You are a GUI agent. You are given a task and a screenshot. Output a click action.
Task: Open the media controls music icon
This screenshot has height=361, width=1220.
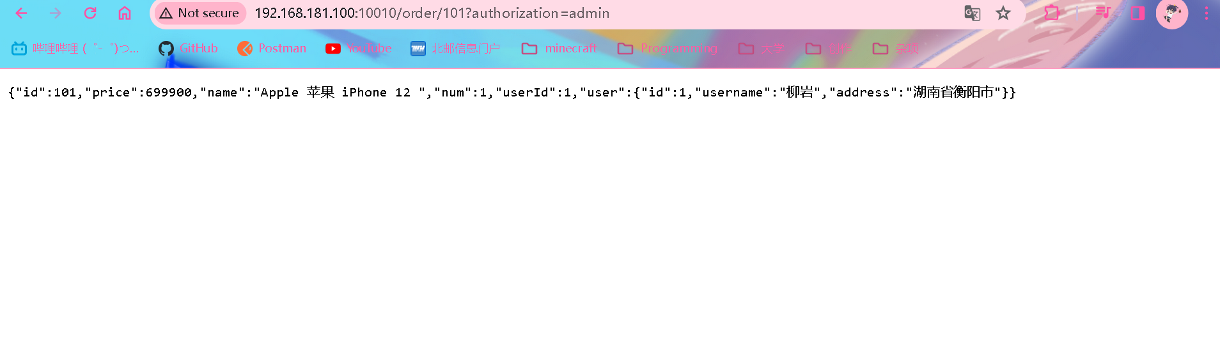(x=1103, y=13)
